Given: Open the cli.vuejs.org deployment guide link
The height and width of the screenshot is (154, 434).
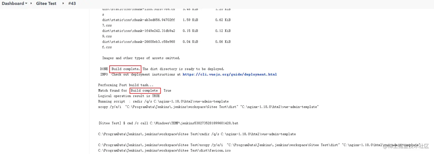Looking at the screenshot, I should coord(230,74).
